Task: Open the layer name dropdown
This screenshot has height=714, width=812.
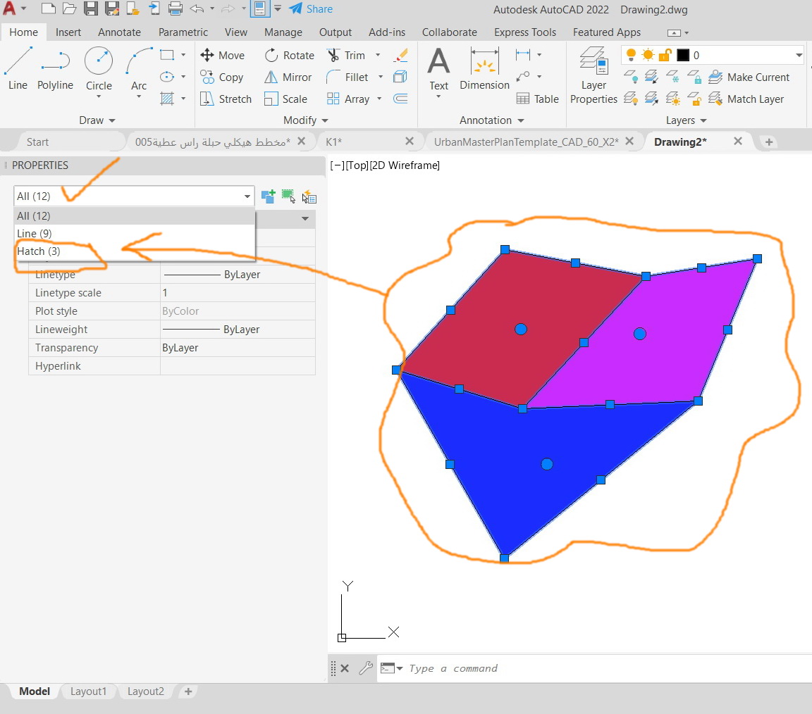Action: click(x=798, y=55)
